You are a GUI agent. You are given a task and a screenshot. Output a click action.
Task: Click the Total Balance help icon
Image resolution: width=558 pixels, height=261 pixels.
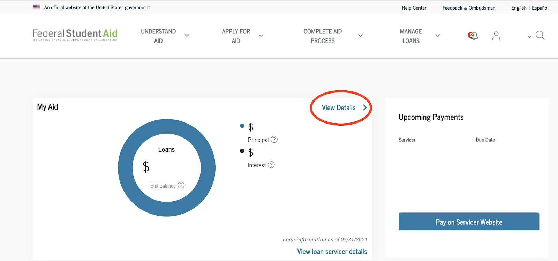[181, 185]
